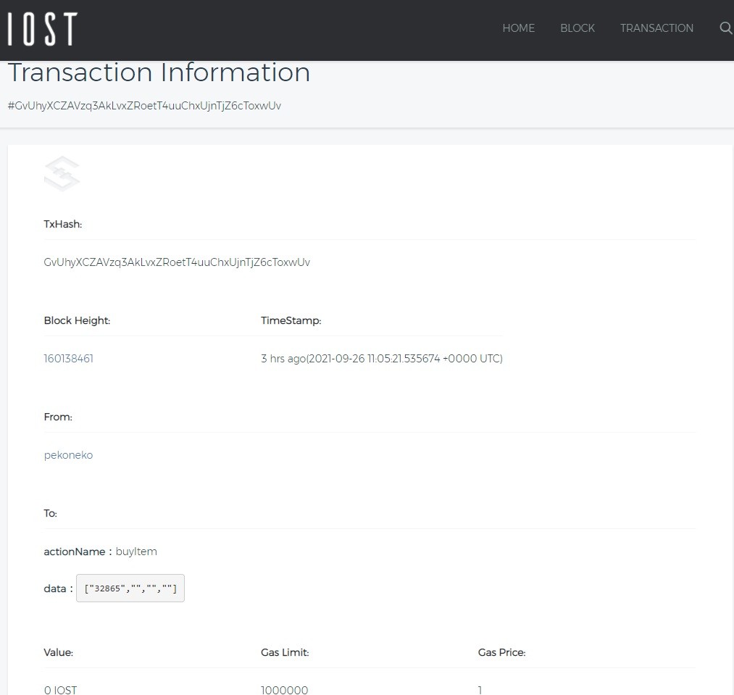Click the Gas Price label
Screen dimensions: 734x695
click(x=501, y=653)
